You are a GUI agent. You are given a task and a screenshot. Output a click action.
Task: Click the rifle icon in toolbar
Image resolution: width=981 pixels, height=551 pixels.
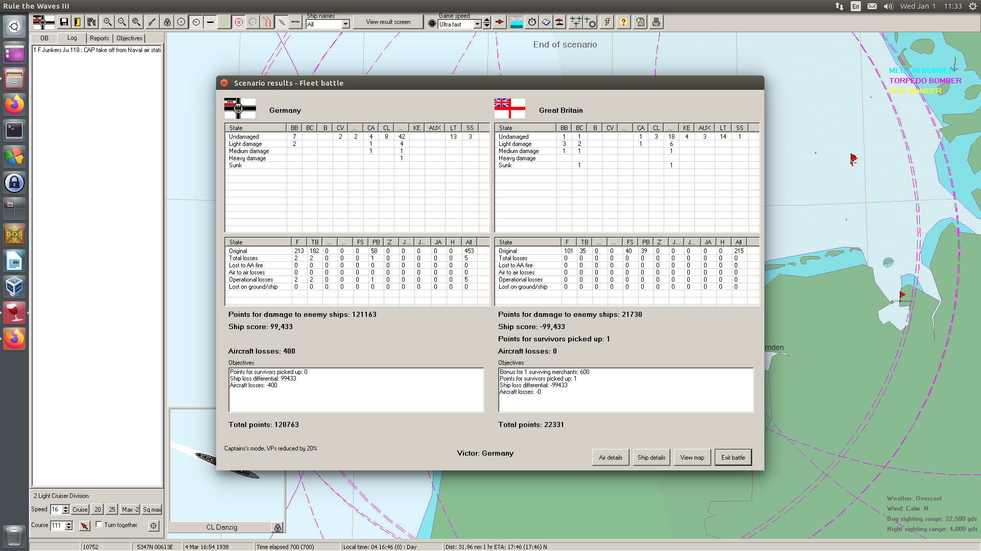pyautogui.click(x=152, y=22)
